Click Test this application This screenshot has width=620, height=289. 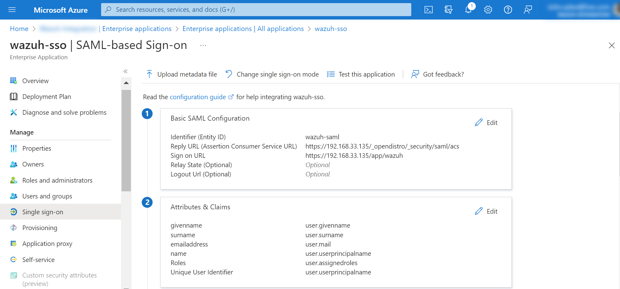tap(361, 74)
